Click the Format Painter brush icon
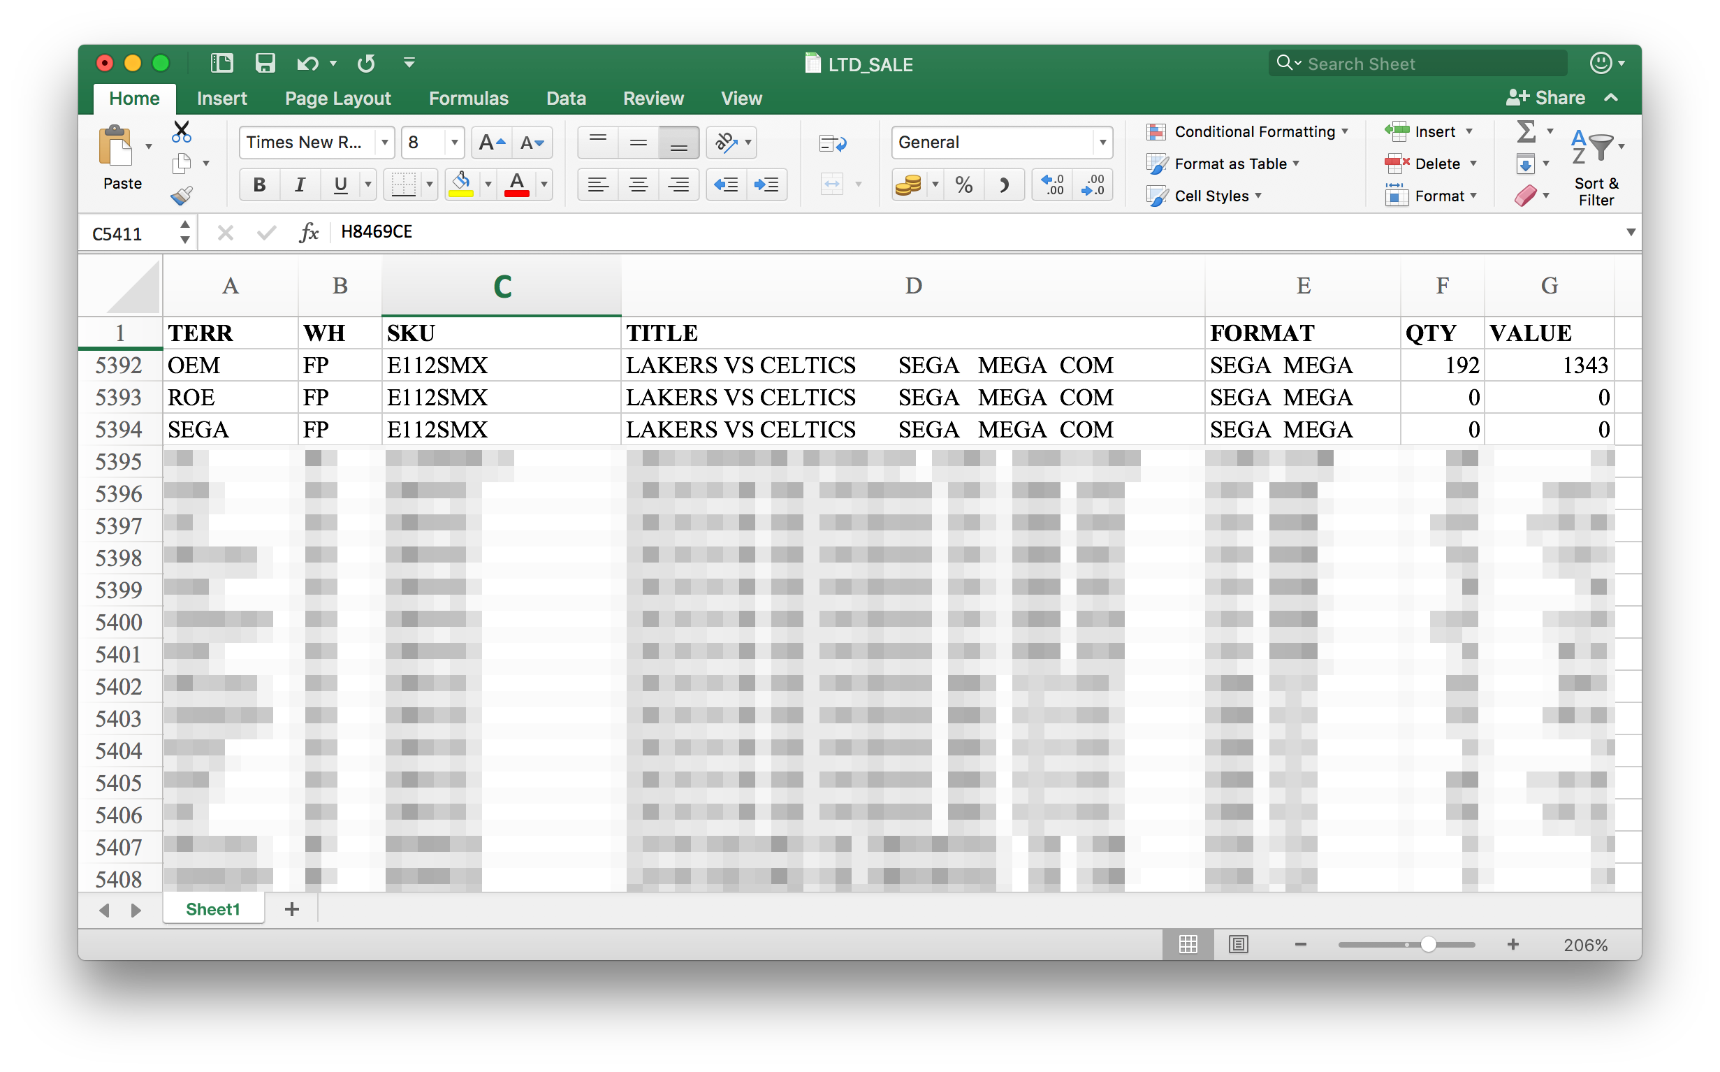 [182, 196]
